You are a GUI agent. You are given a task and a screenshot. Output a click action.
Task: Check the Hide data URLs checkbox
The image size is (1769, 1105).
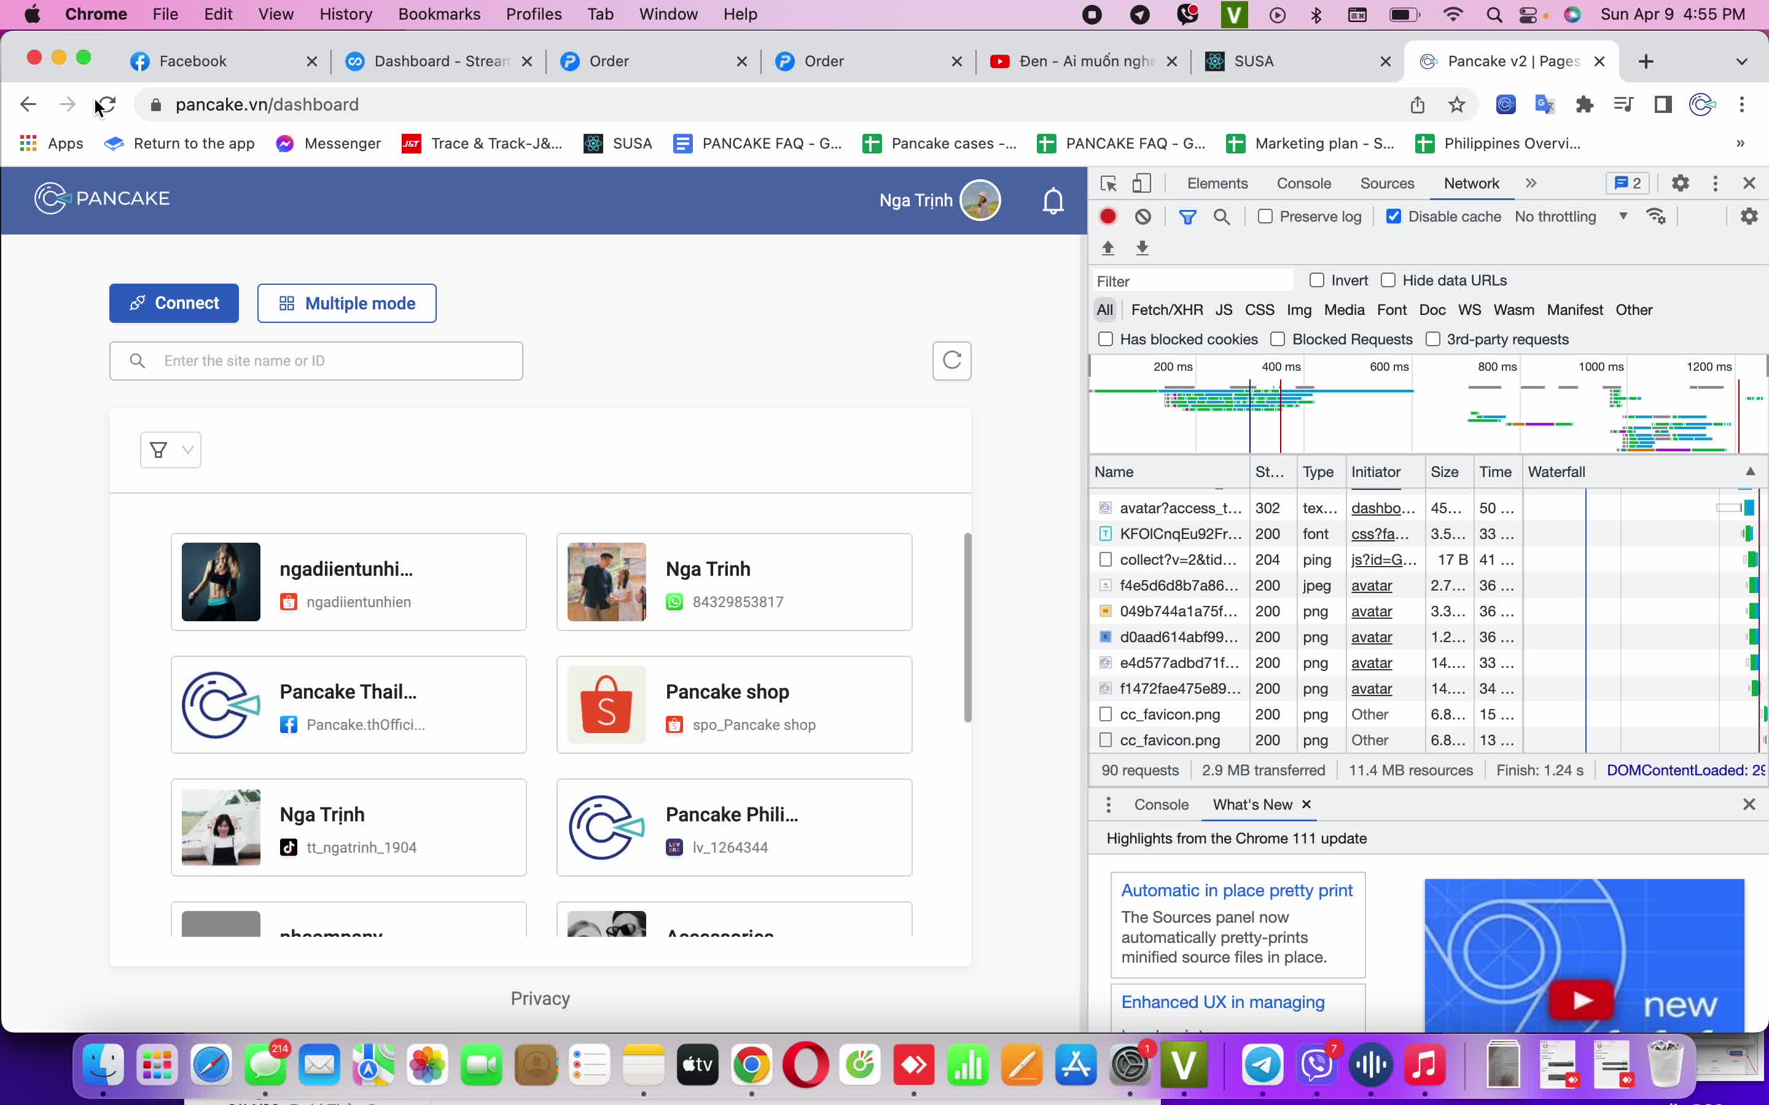coord(1388,280)
